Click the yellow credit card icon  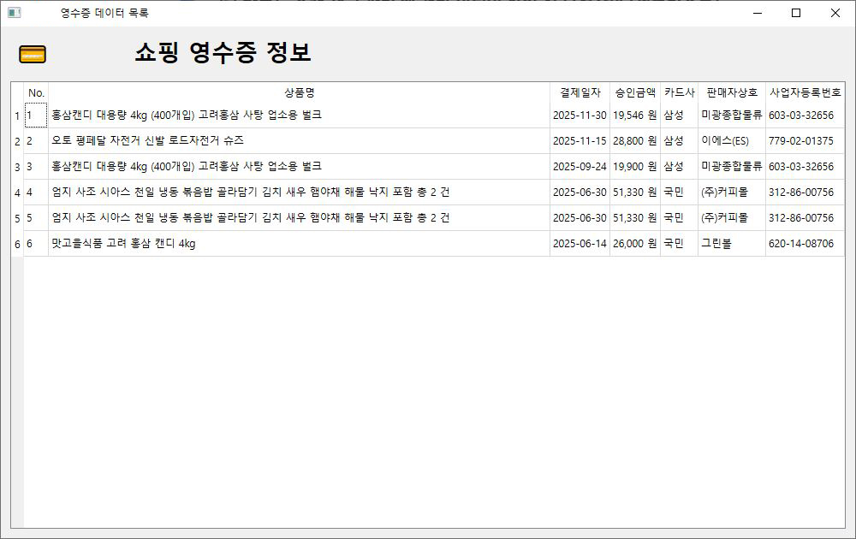[x=33, y=54]
